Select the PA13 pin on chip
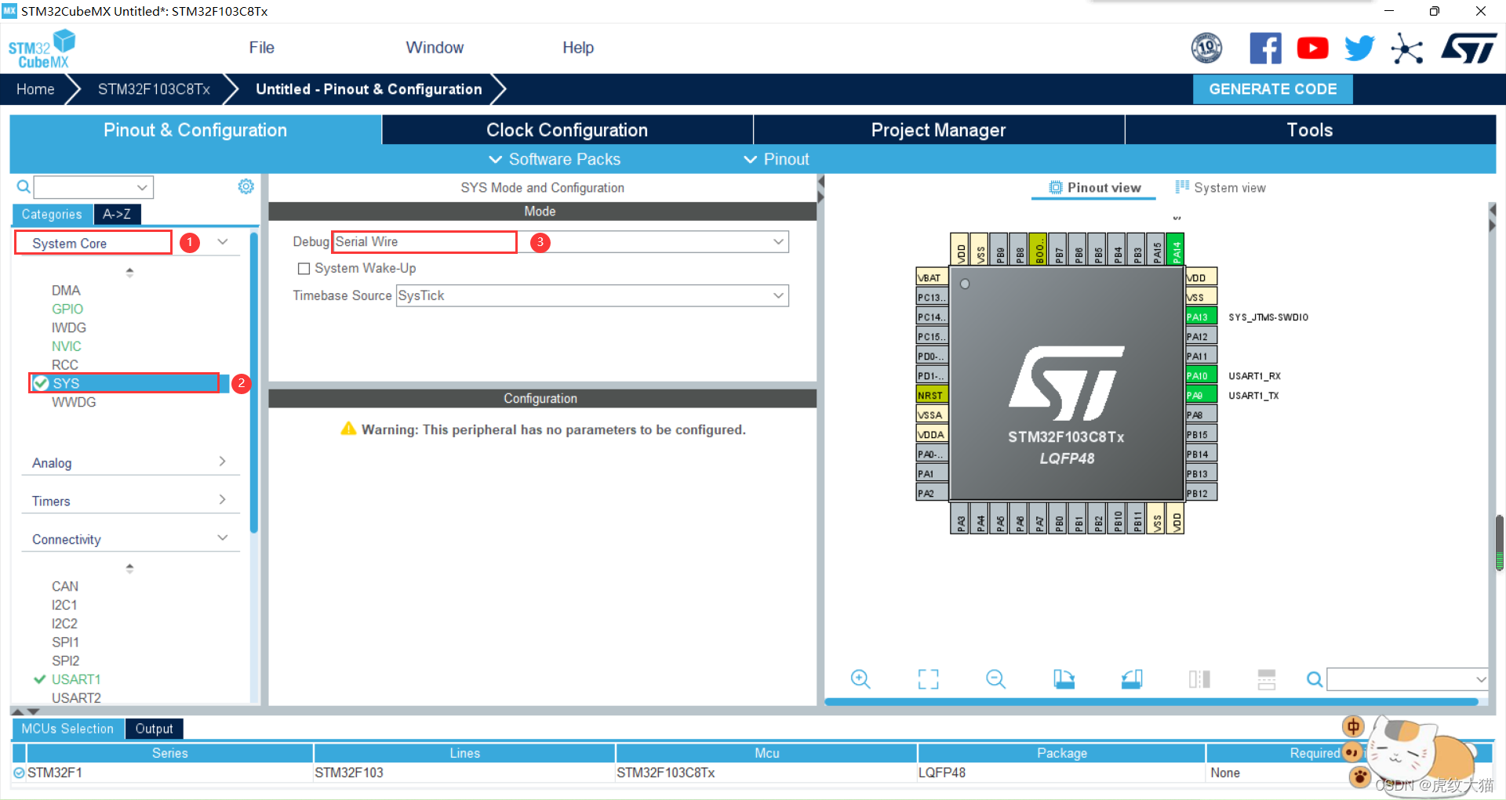Screen dimensions: 1506x800 1201,317
